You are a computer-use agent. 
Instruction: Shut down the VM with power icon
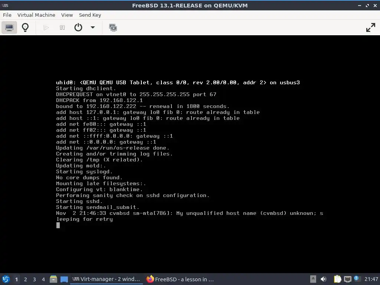tap(78, 27)
